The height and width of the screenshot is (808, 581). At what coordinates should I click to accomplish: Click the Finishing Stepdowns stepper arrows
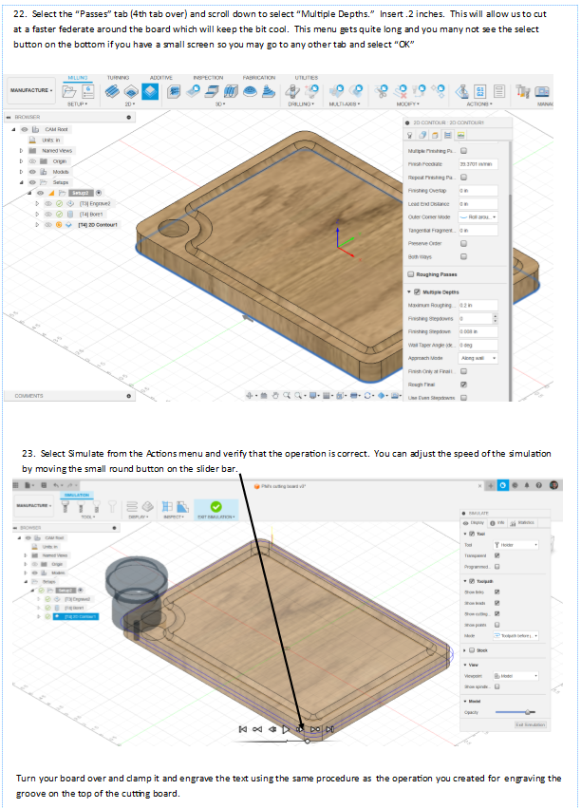pos(495,318)
